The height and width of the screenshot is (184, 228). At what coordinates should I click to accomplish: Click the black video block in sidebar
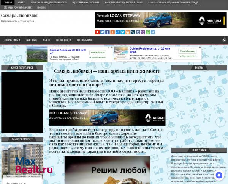22,103
